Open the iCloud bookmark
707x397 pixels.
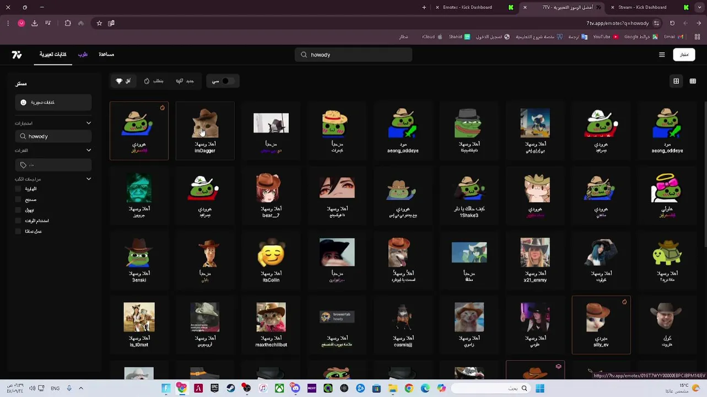tap(431, 37)
